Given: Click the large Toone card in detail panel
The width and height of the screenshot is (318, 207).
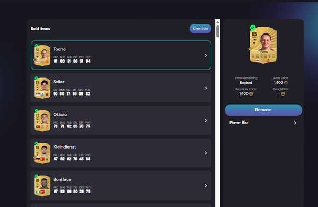Looking at the screenshot, I should pos(263,45).
